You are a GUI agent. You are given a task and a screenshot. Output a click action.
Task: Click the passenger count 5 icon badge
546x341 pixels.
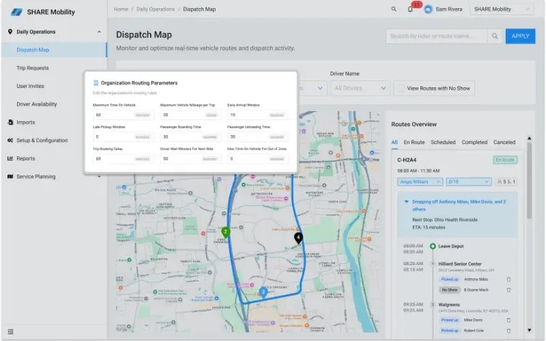click(502, 181)
